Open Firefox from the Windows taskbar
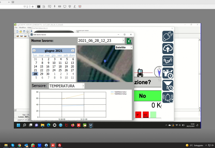Screen dimensions: 215x148 (73, 125)
